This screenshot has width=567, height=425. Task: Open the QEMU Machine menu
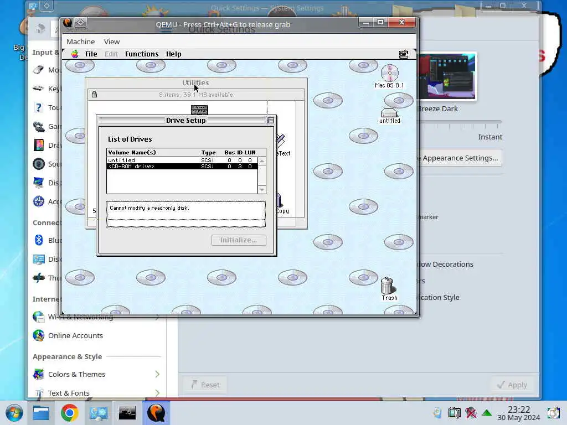(81, 42)
